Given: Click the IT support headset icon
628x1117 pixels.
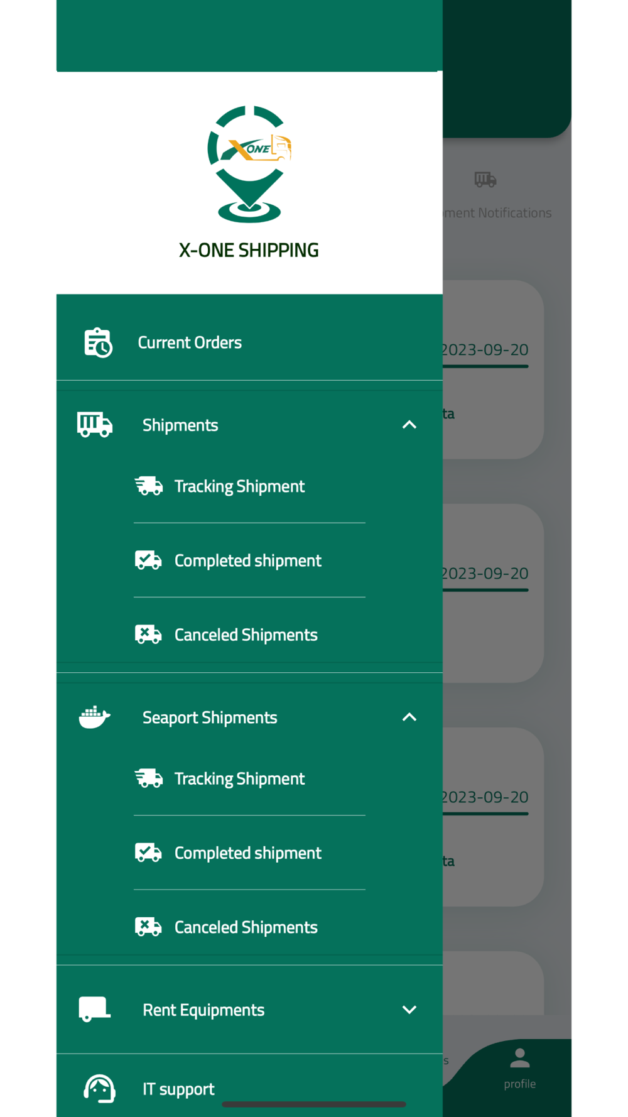Looking at the screenshot, I should tap(99, 1088).
